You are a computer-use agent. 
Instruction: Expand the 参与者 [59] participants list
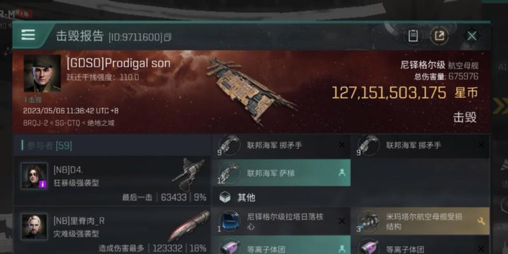(x=47, y=145)
